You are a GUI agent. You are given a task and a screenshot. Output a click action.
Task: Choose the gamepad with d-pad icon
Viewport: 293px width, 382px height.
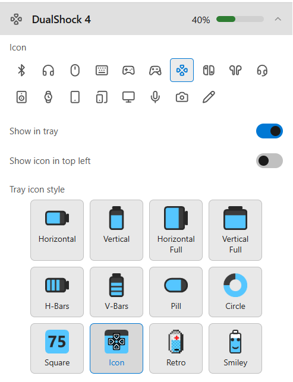[x=128, y=70]
